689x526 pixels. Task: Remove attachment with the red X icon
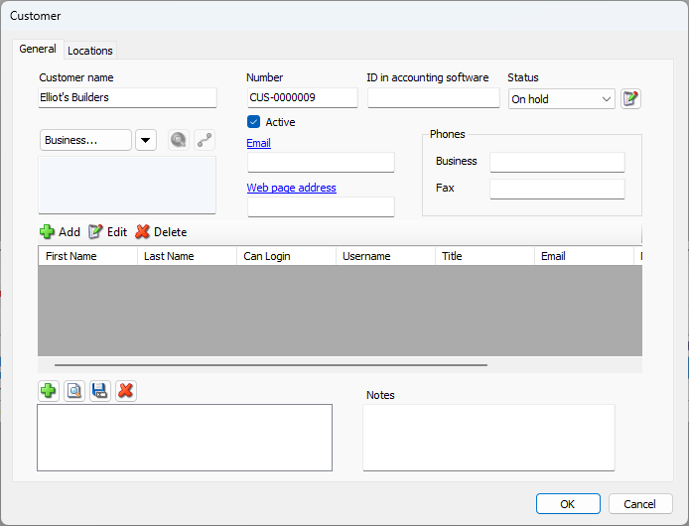click(126, 391)
